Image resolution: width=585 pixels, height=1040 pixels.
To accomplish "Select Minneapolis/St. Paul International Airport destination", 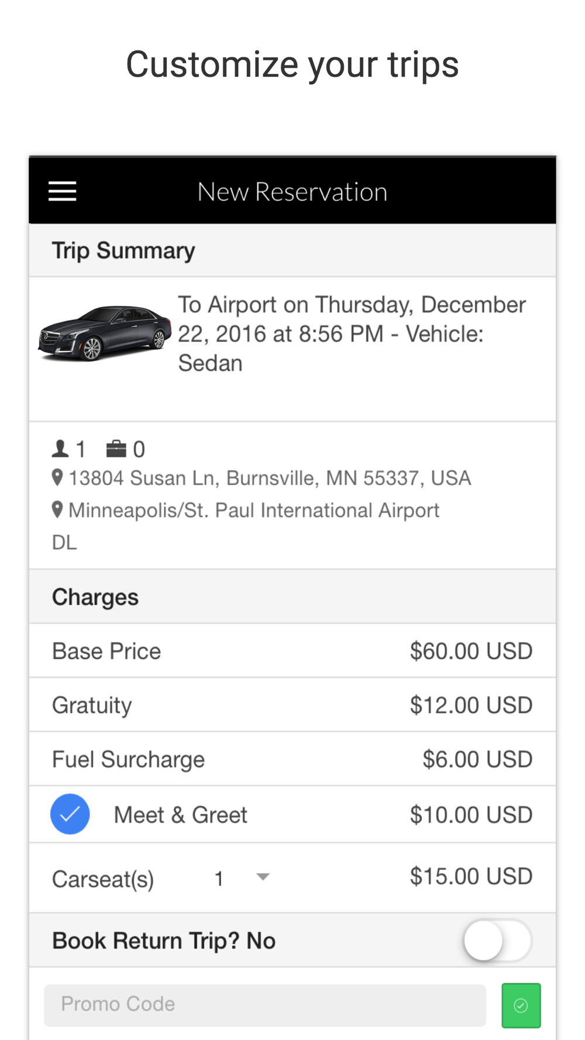I will coord(254,511).
